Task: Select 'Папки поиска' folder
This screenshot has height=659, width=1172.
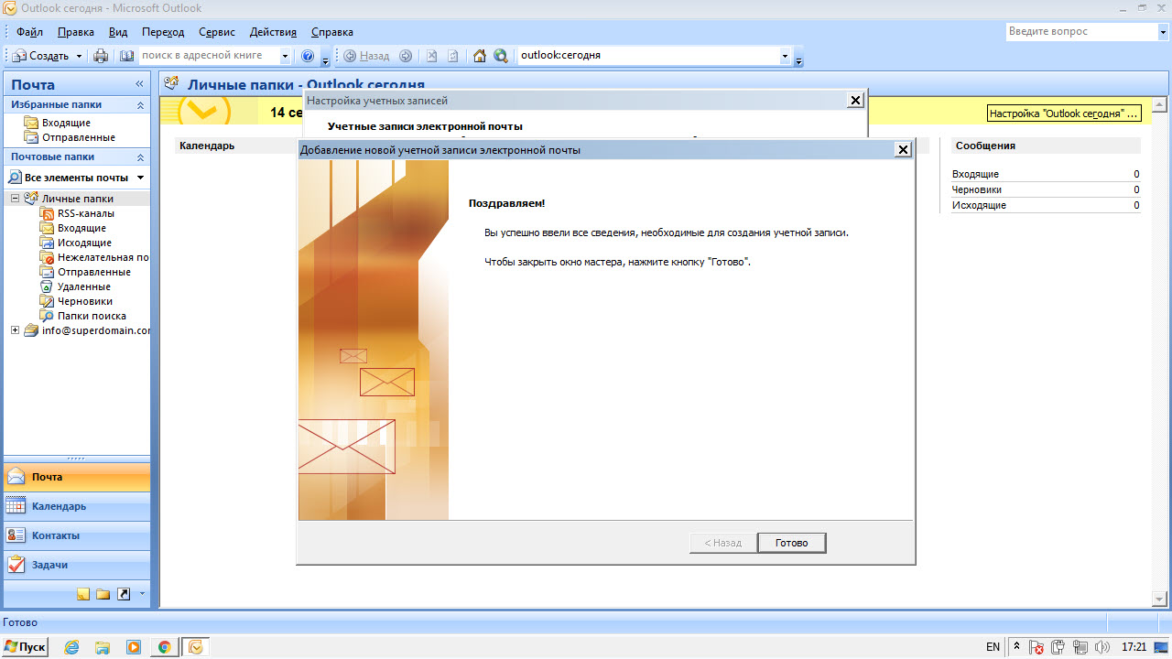Action: point(92,316)
